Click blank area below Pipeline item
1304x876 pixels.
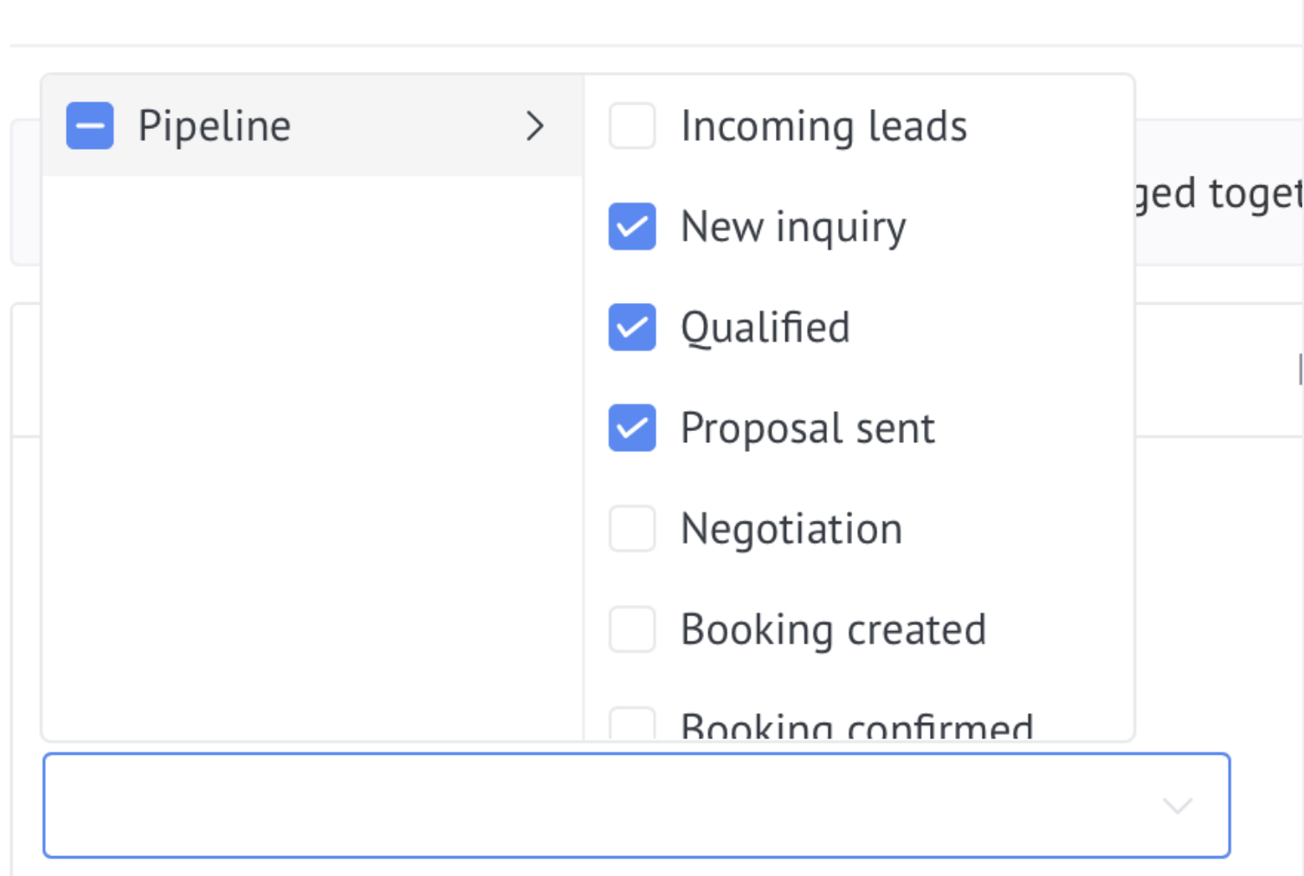point(313,457)
